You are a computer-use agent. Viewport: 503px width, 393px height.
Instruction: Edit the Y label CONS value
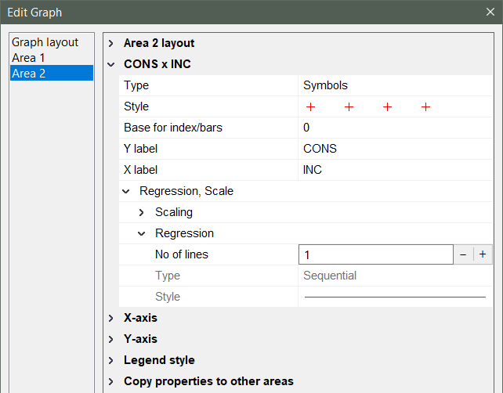click(x=395, y=149)
